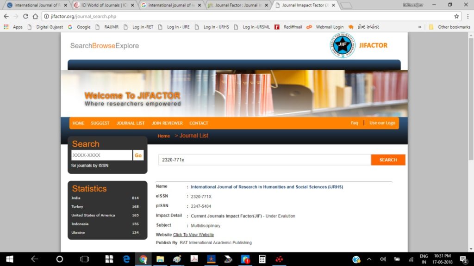Open the Use our Logo link
The height and width of the screenshot is (266, 474).
(382, 123)
